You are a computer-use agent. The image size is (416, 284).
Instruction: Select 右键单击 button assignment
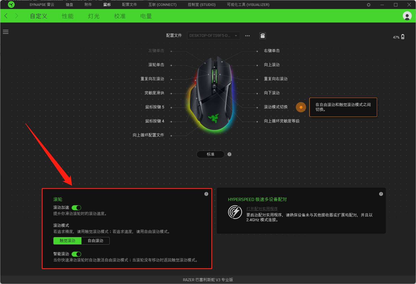272,51
